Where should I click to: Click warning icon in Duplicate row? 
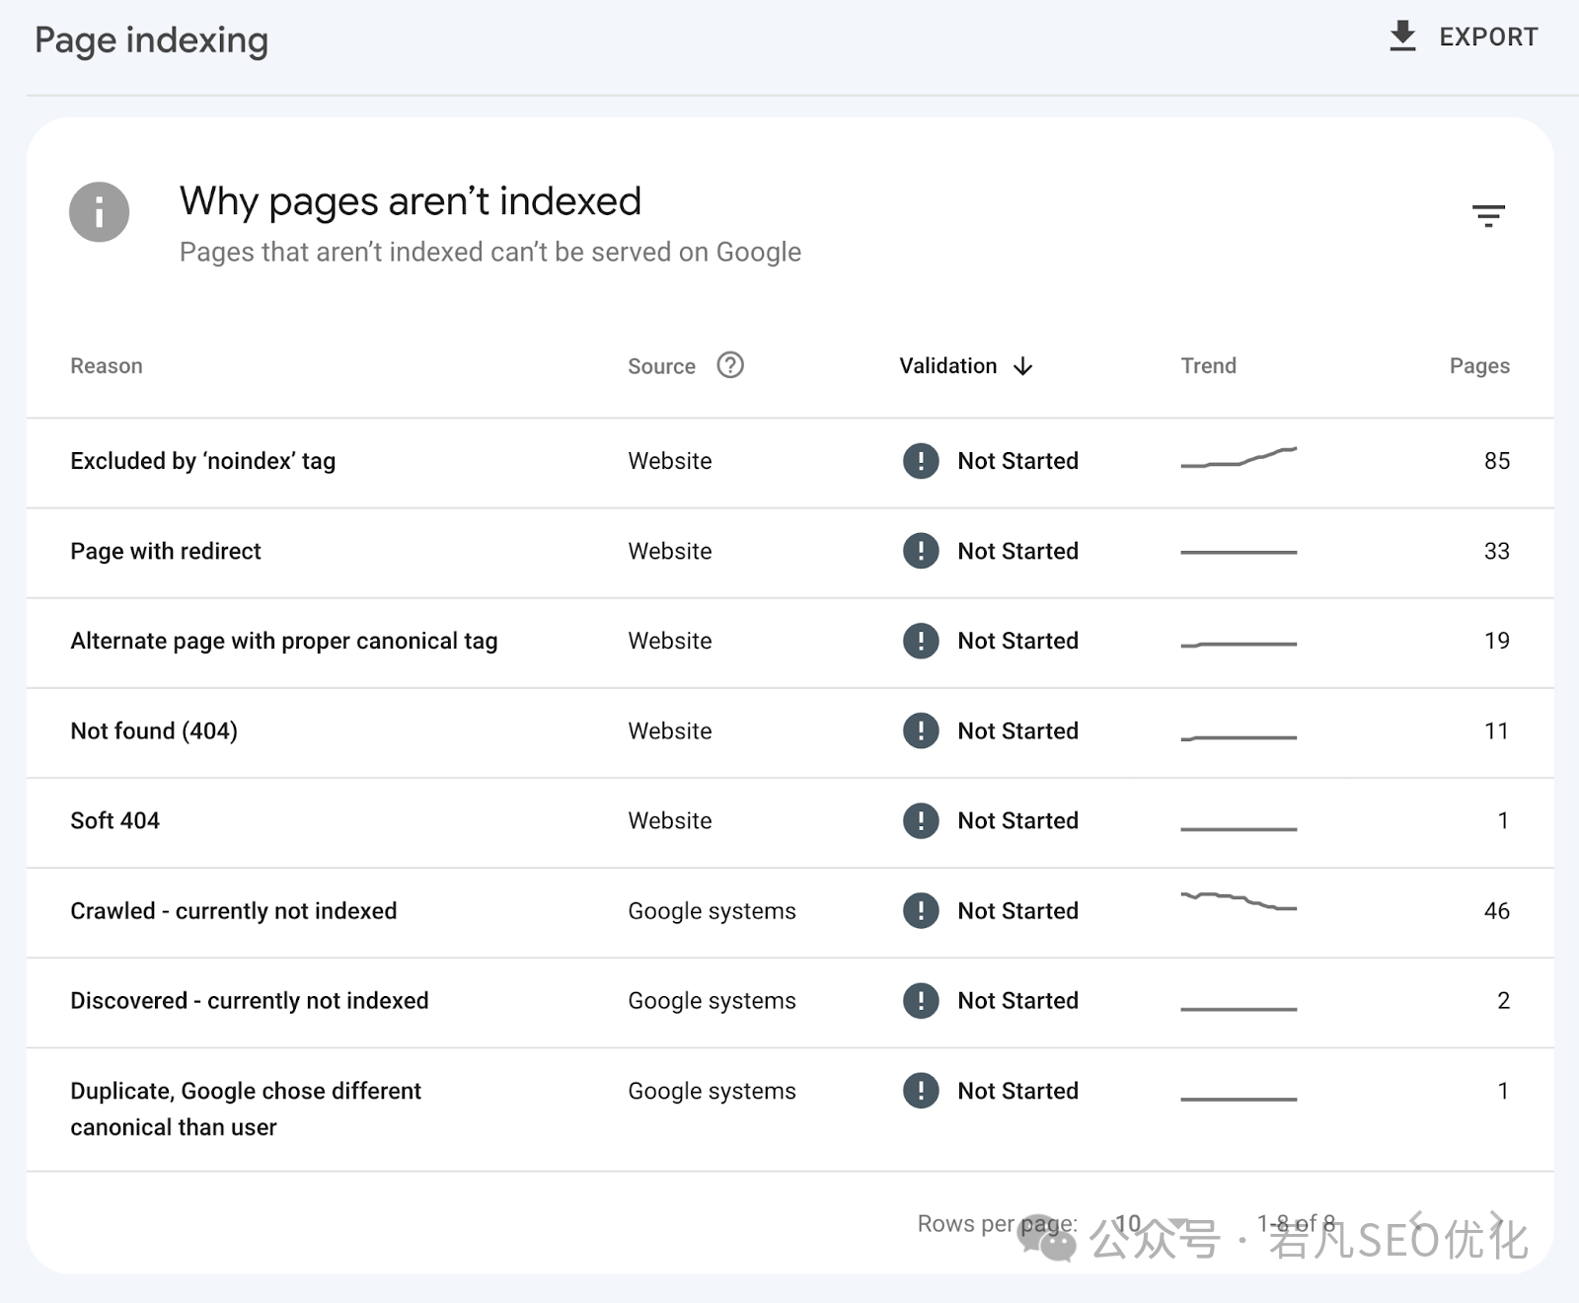pyautogui.click(x=921, y=1091)
